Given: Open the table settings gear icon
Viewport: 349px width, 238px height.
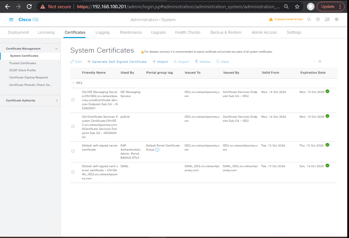Looking at the screenshot, I should tap(320, 62).
